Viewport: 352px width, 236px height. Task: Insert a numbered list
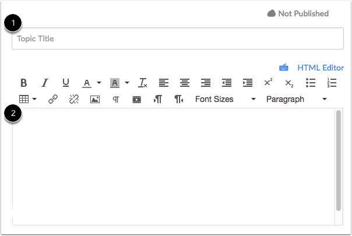tap(332, 83)
